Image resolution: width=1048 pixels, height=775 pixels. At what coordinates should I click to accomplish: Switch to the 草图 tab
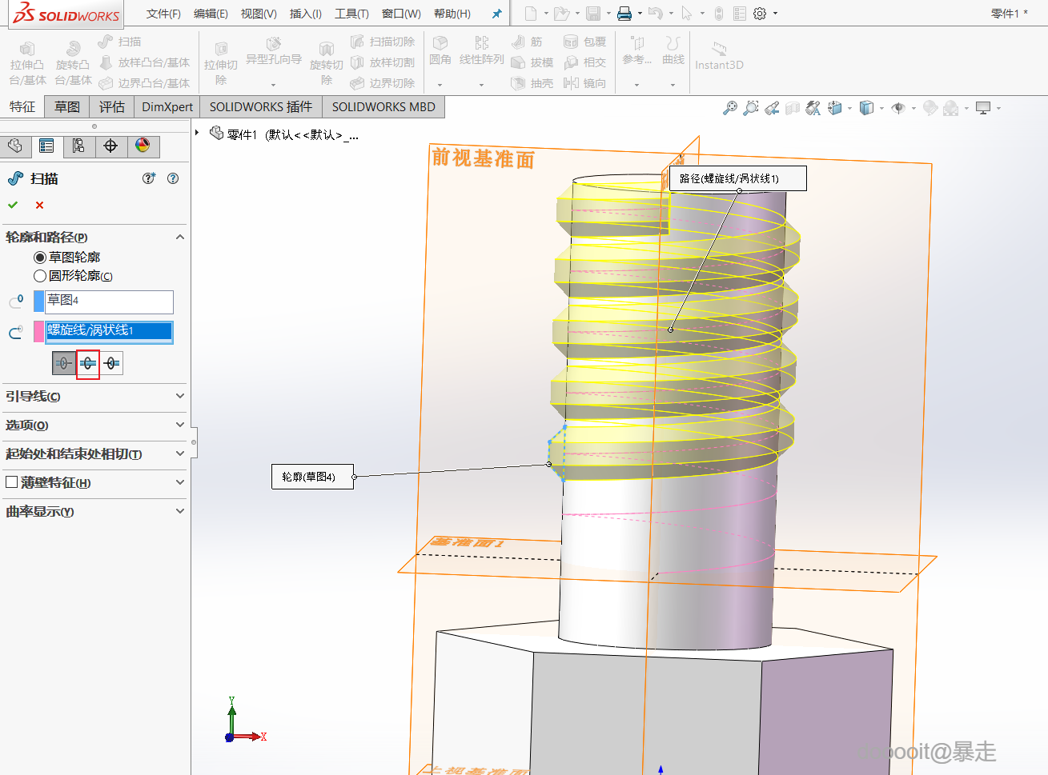pyautogui.click(x=67, y=107)
